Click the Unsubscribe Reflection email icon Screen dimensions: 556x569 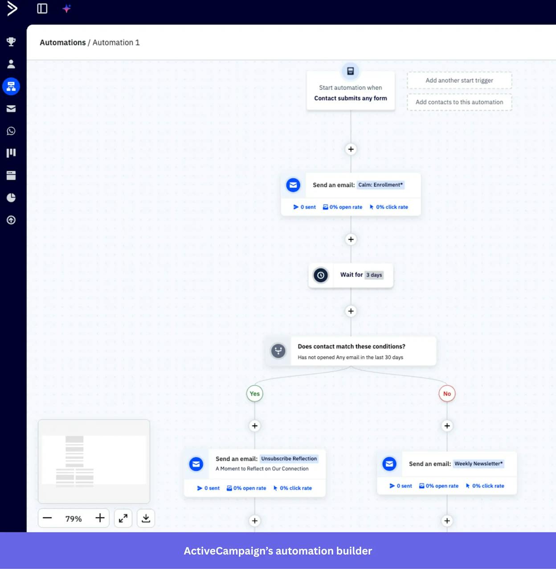pyautogui.click(x=196, y=464)
